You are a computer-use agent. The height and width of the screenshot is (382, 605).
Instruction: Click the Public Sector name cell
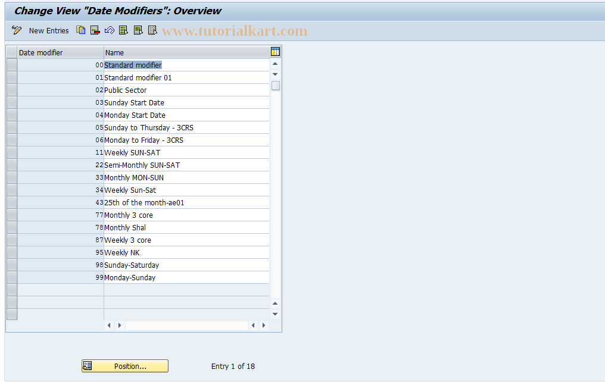pos(187,90)
